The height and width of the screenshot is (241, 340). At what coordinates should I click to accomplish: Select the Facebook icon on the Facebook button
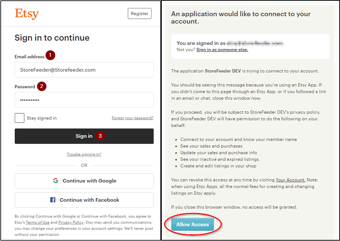[53, 200]
